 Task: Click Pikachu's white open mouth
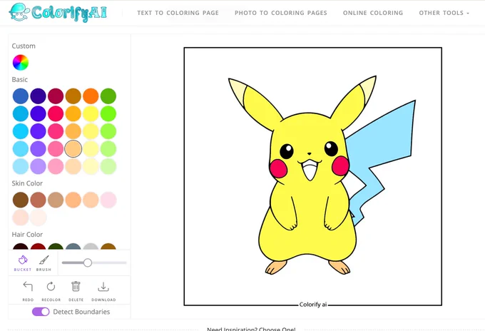tap(310, 170)
